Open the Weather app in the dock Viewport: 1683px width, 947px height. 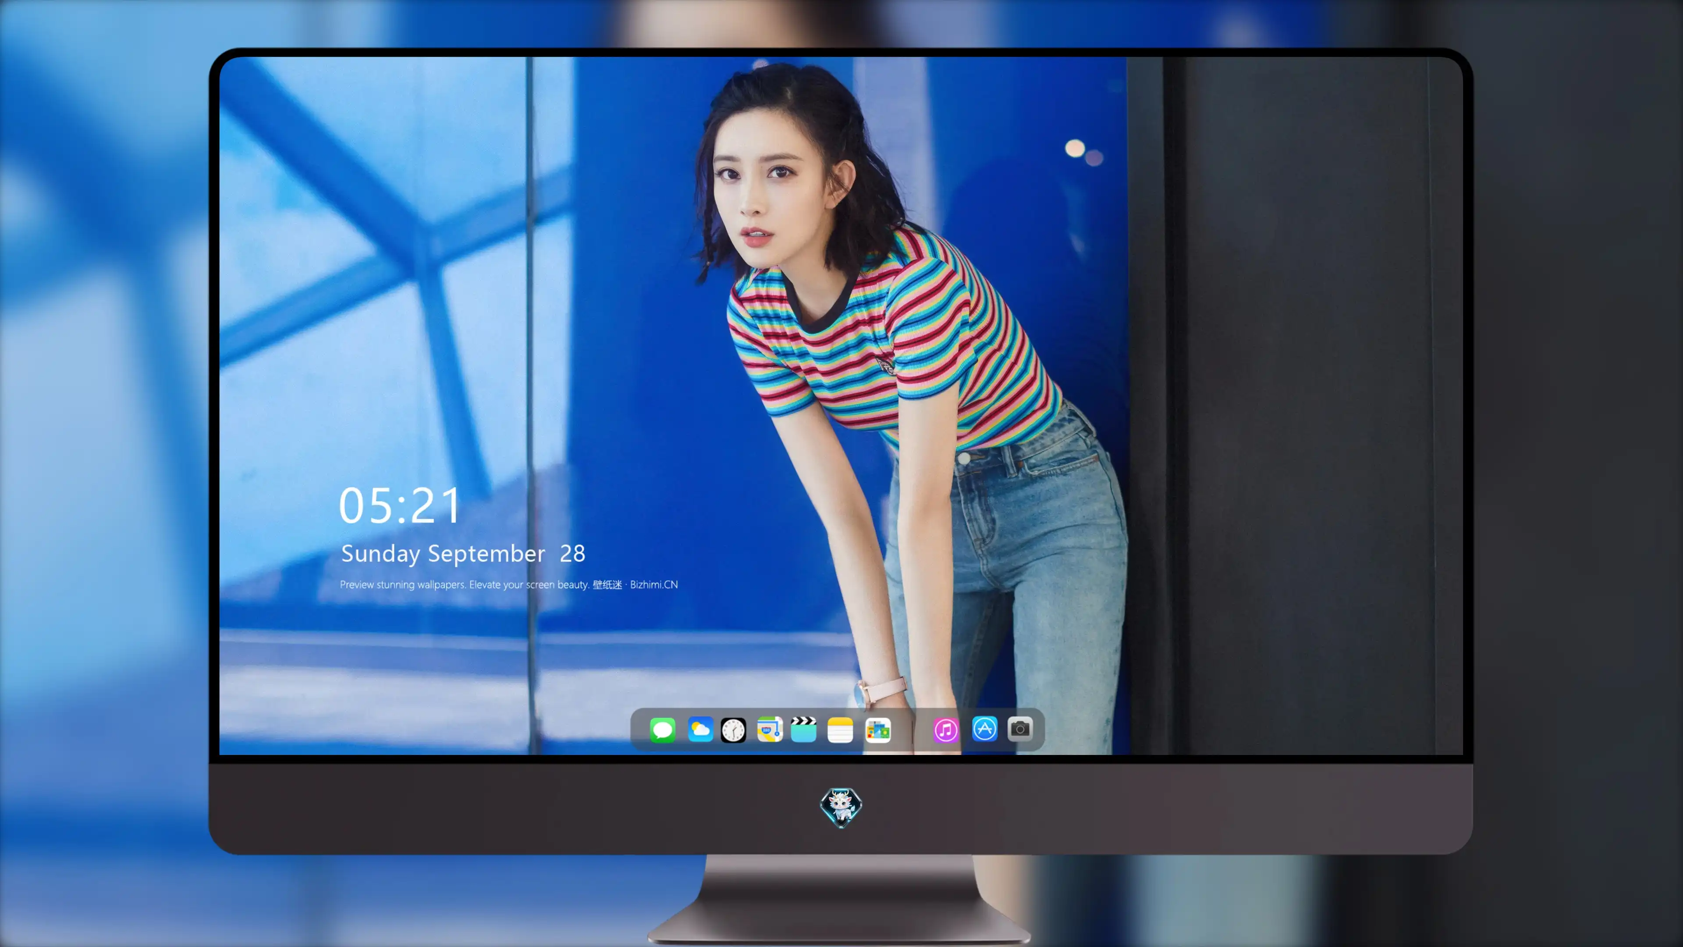[x=700, y=730]
